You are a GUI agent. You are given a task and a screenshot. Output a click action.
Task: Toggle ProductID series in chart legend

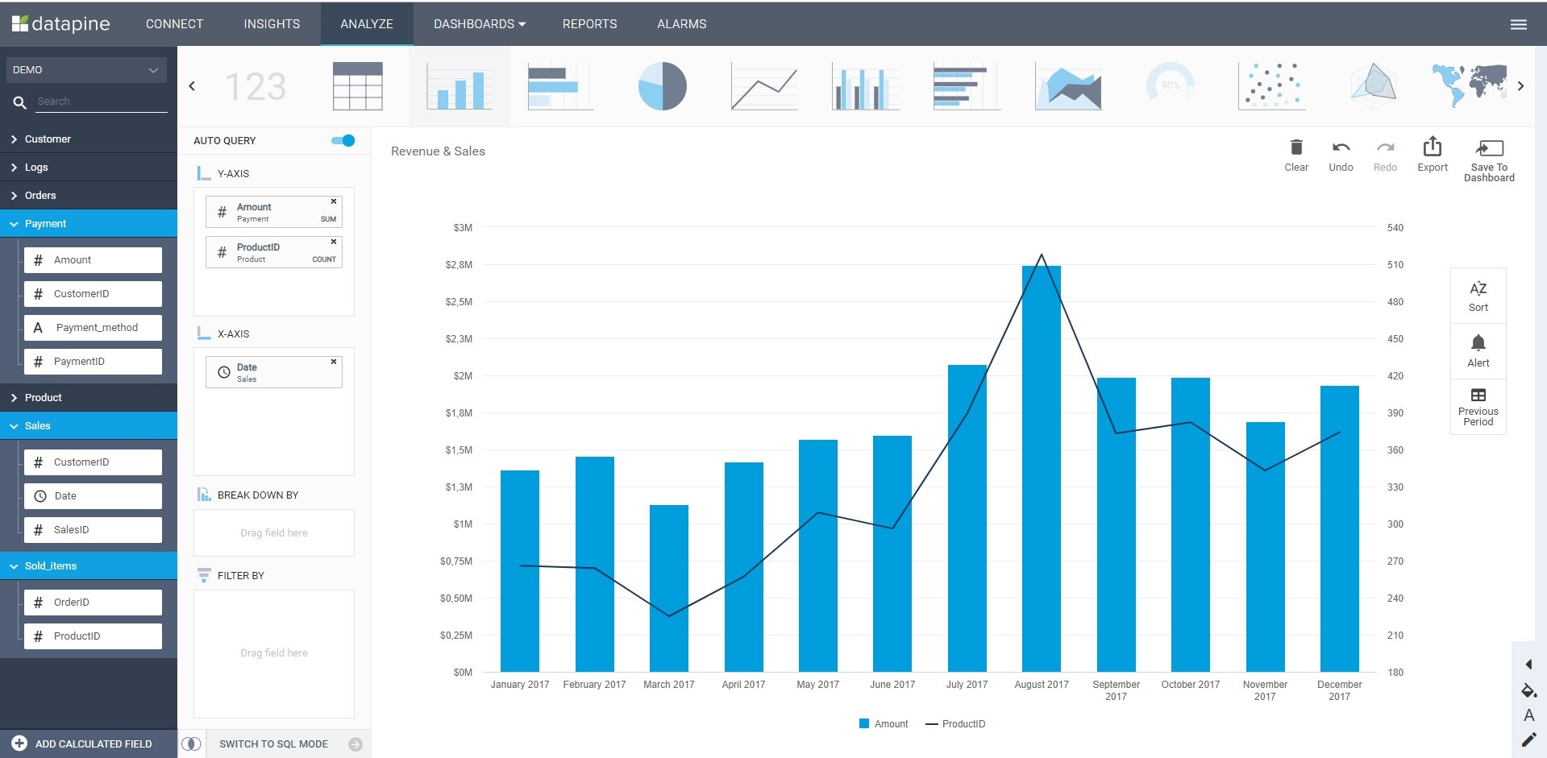[x=955, y=723]
